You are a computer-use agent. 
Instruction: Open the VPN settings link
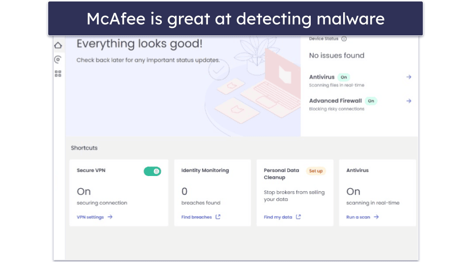(90, 217)
